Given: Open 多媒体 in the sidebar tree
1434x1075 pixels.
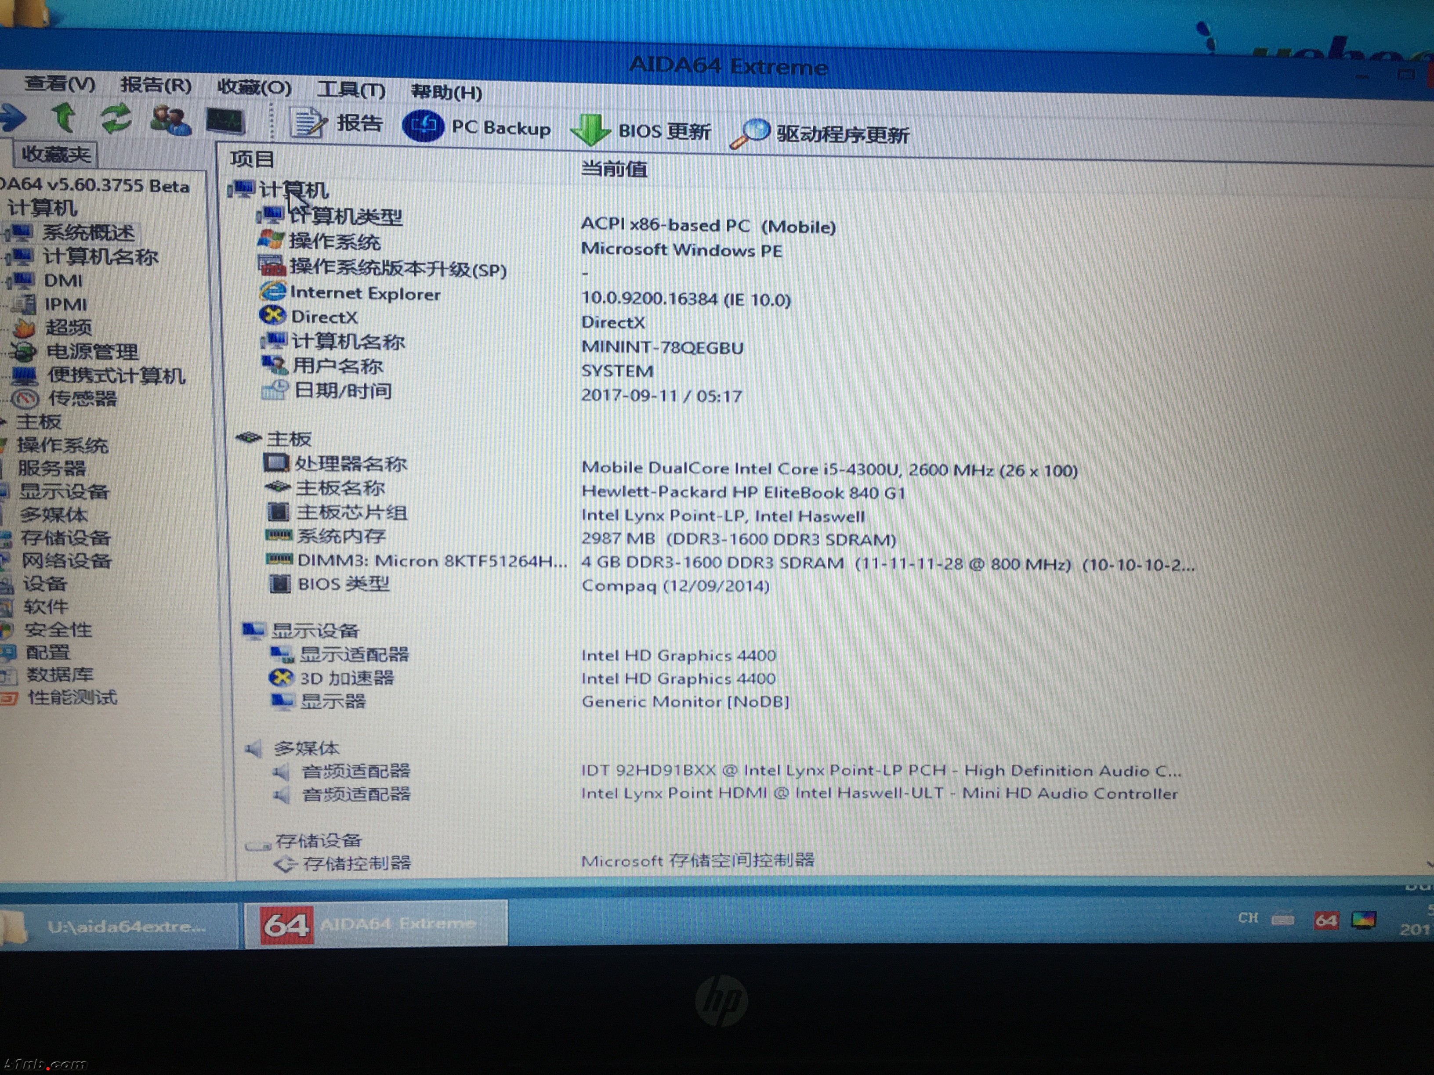Looking at the screenshot, I should click(x=54, y=515).
